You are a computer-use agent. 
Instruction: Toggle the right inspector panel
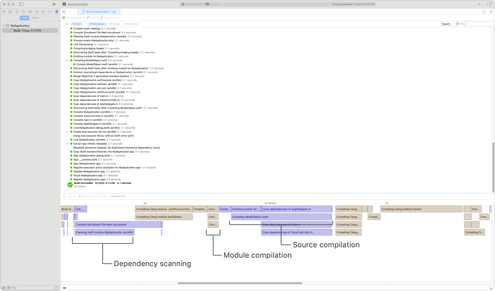[489, 4]
